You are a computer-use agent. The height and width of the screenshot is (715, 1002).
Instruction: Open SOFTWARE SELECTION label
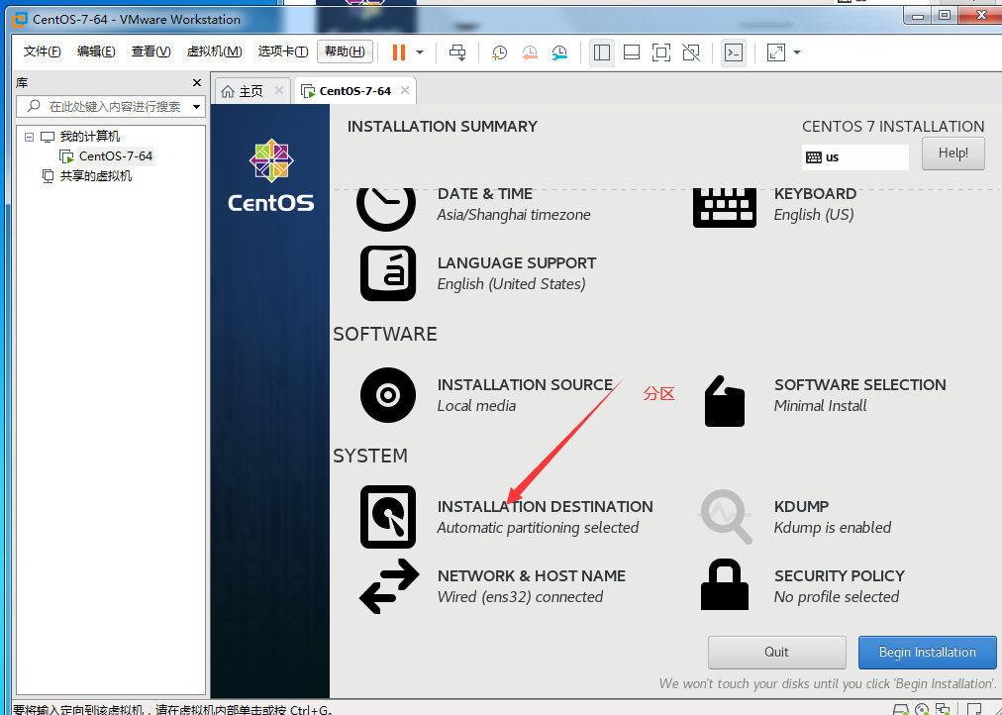pyautogui.click(x=860, y=384)
